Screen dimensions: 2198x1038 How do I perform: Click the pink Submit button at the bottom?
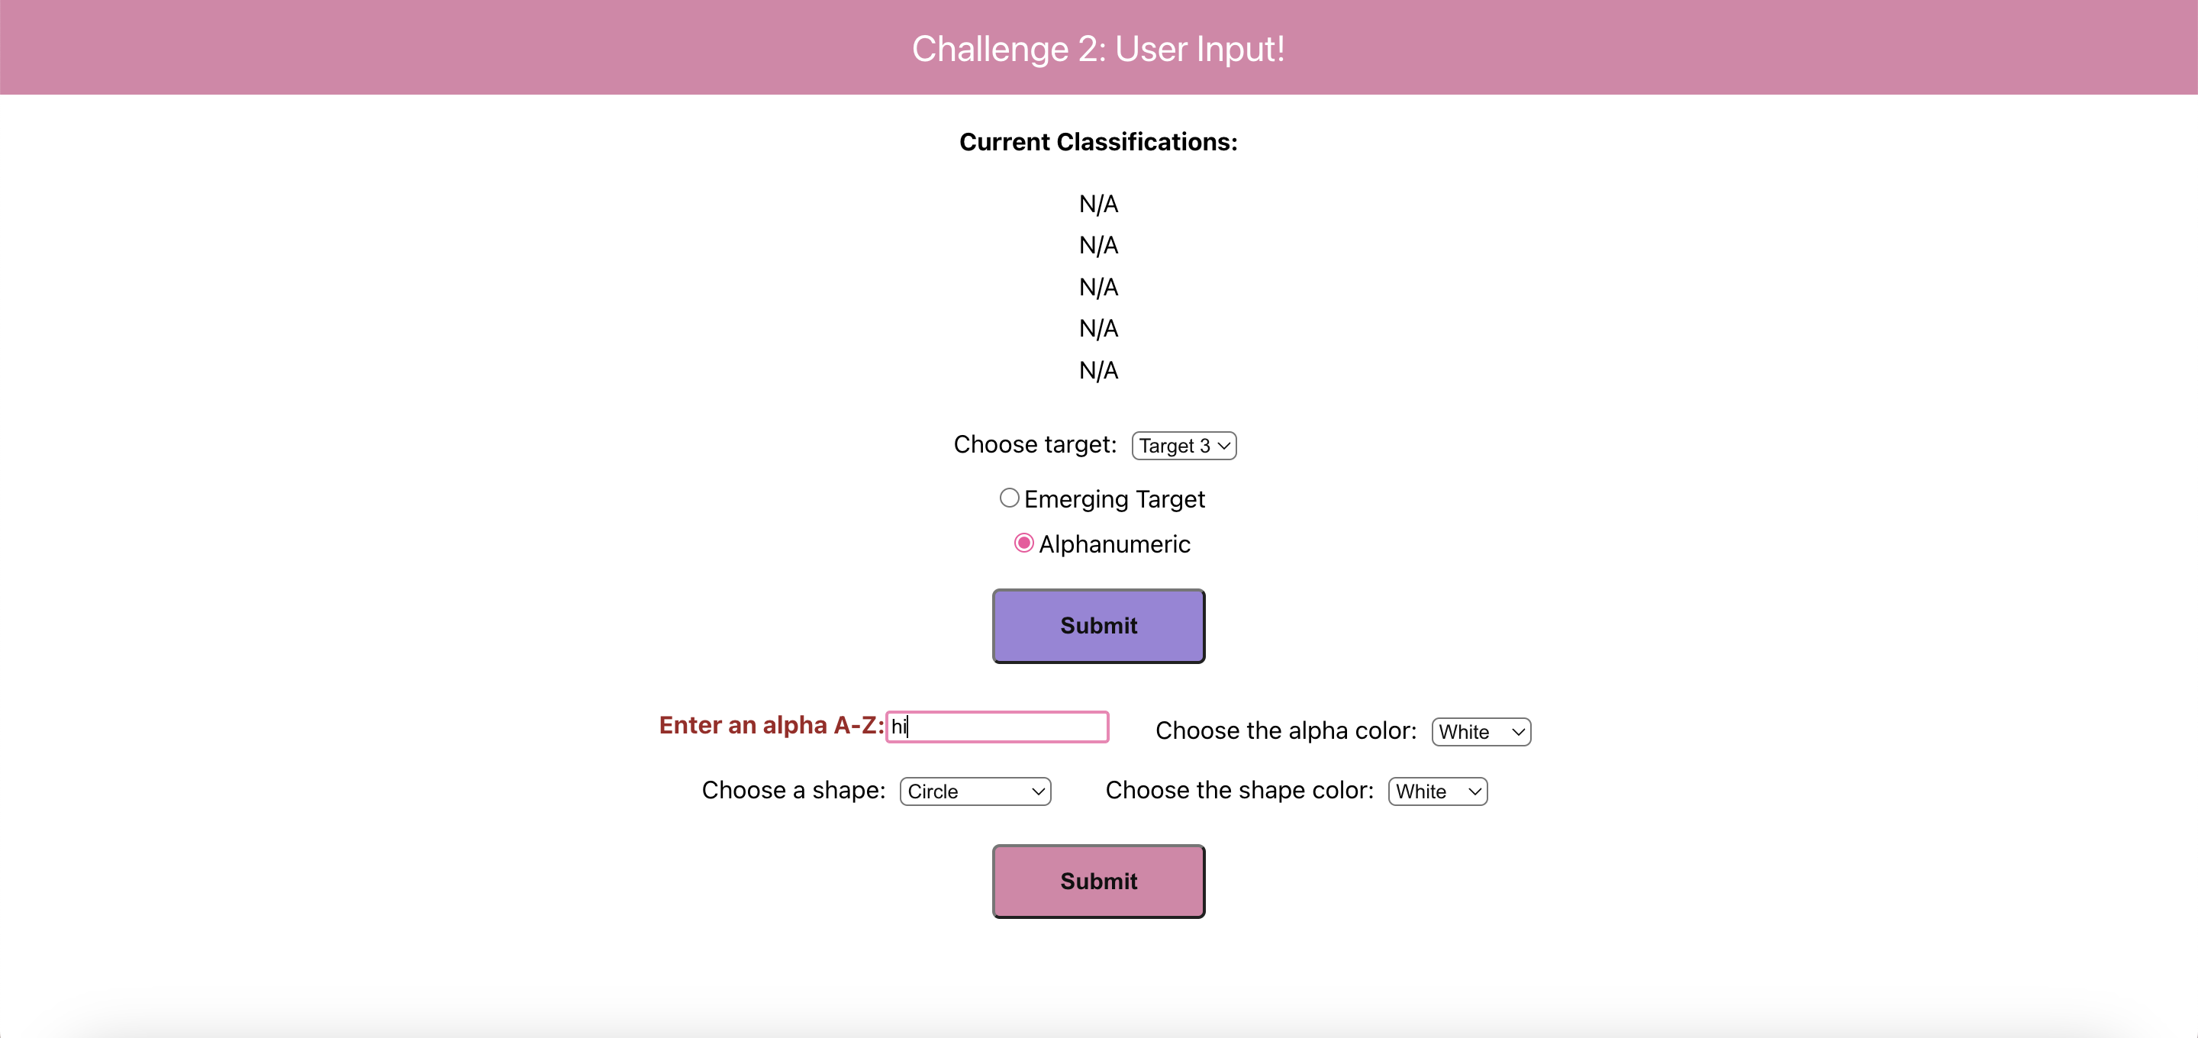click(1098, 881)
